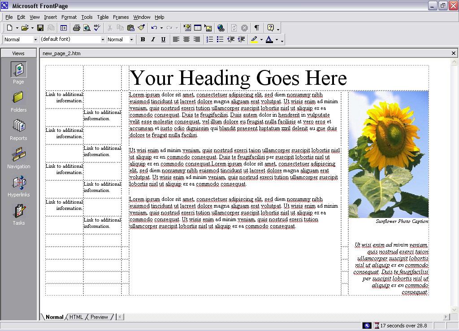Click the font color button
The image size is (459, 331).
tap(269, 39)
